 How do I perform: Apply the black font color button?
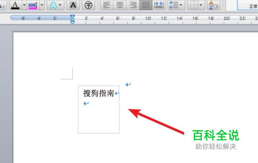point(15,5)
